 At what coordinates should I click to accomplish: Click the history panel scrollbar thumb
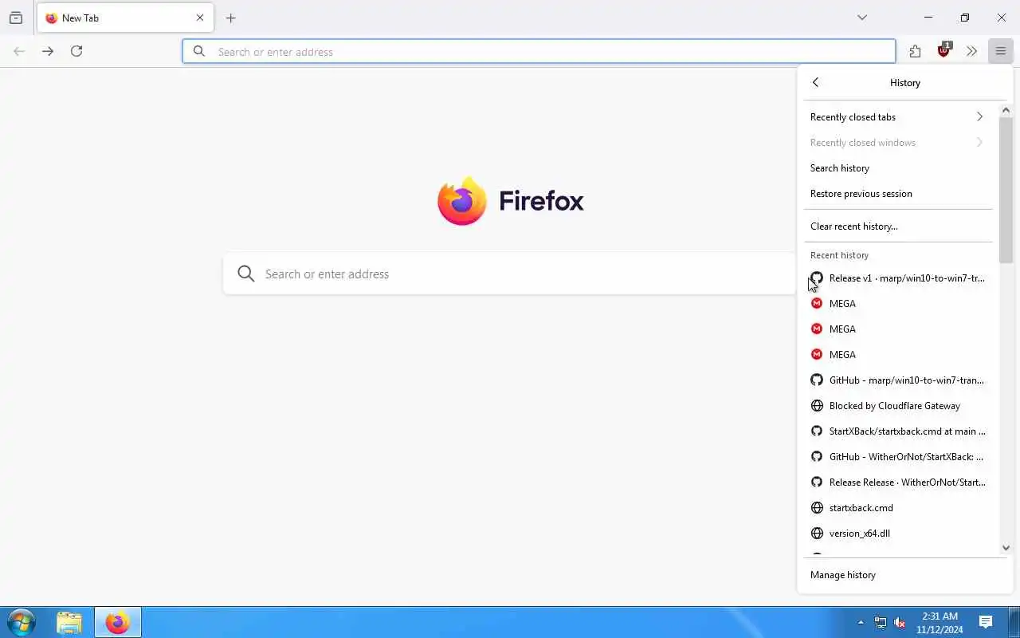point(1006,190)
